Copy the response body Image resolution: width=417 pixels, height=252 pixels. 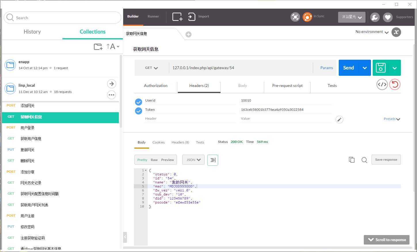352,160
